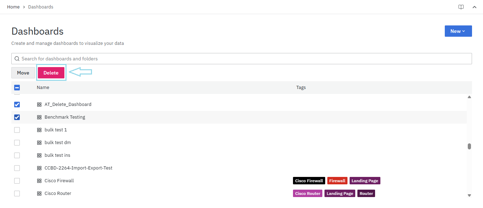
Task: Uncheck the AT_Delete_Dashboard checkbox
Action: coord(17,105)
